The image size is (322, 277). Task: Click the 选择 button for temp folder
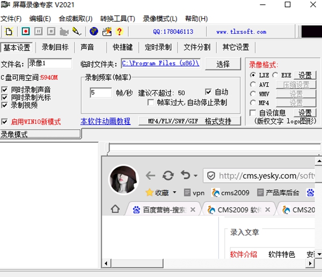tap(223, 64)
